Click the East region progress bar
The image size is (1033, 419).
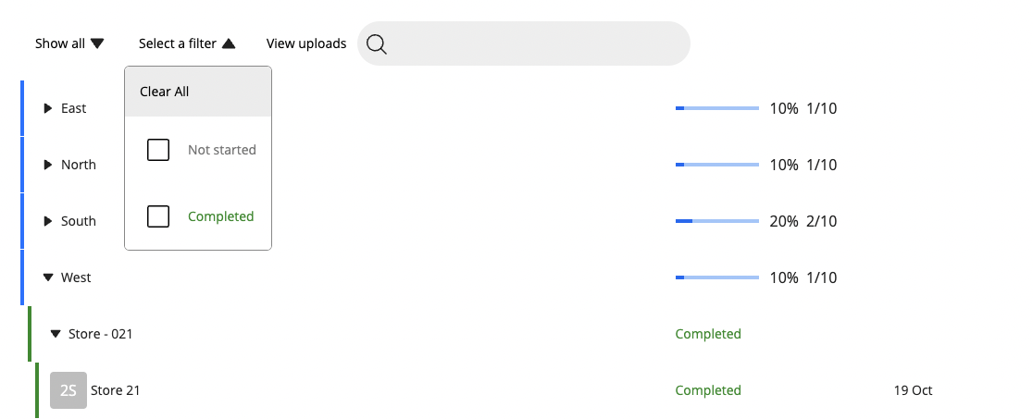click(x=717, y=108)
